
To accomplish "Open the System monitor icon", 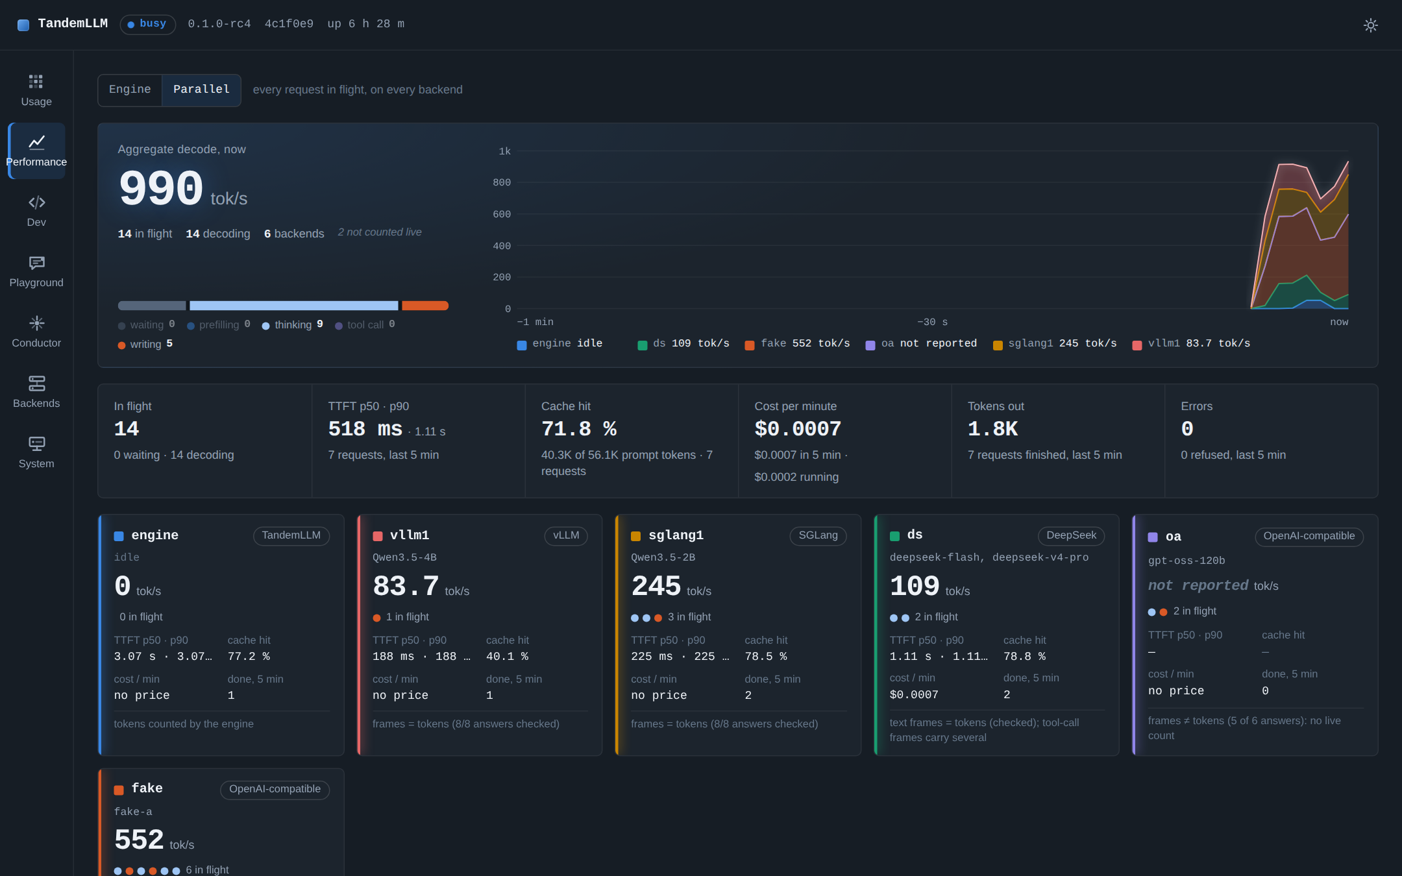I will [36, 444].
